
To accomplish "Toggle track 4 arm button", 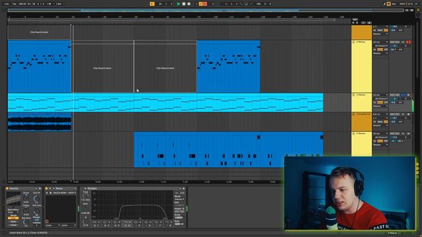I will [x=409, y=114].
